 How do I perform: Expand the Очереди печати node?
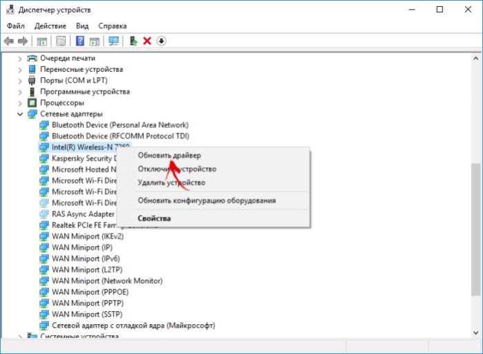[x=20, y=59]
